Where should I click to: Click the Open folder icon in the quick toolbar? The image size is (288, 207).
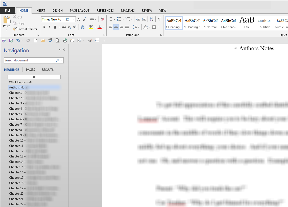(x=43, y=40)
